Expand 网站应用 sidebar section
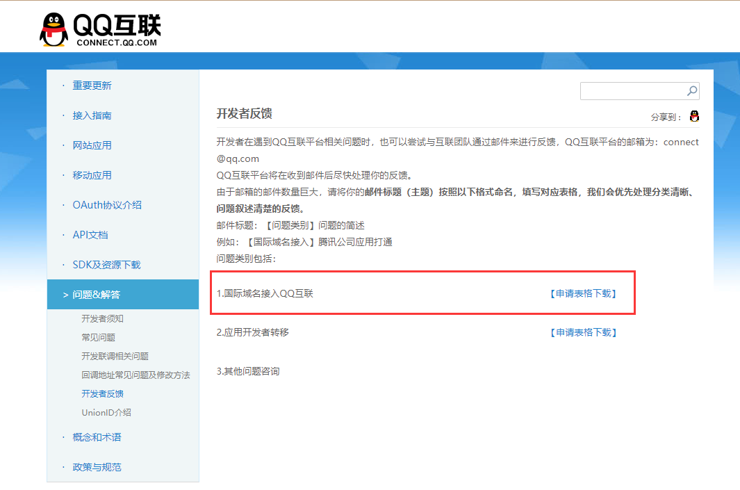 [x=92, y=145]
